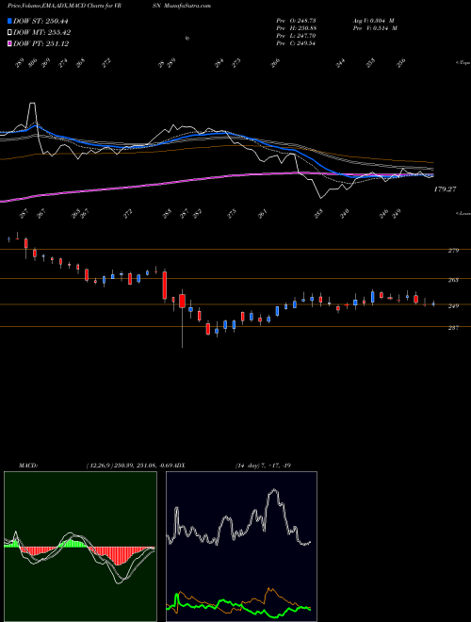
Task: Select the 'Pre O: 248.73' value
Action: tap(296, 21)
